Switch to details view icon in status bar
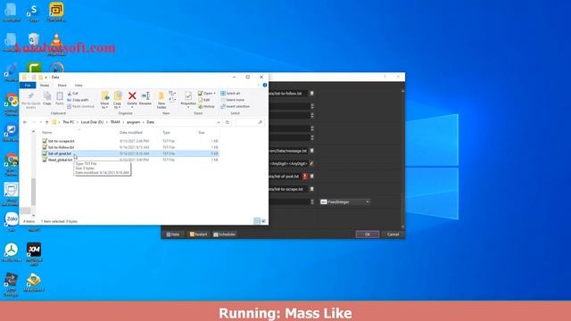 coord(257,221)
